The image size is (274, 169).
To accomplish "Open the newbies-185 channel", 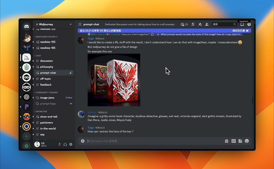I will pos(54,48).
